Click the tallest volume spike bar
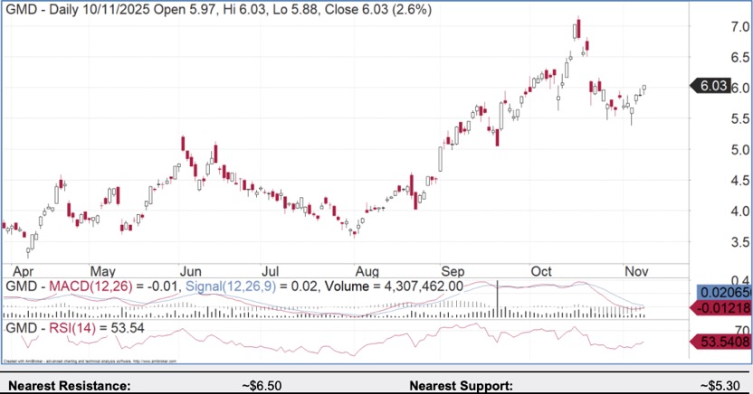 click(x=498, y=299)
